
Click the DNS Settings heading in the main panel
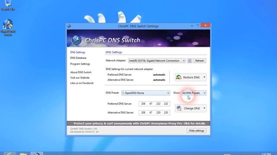tap(114, 52)
